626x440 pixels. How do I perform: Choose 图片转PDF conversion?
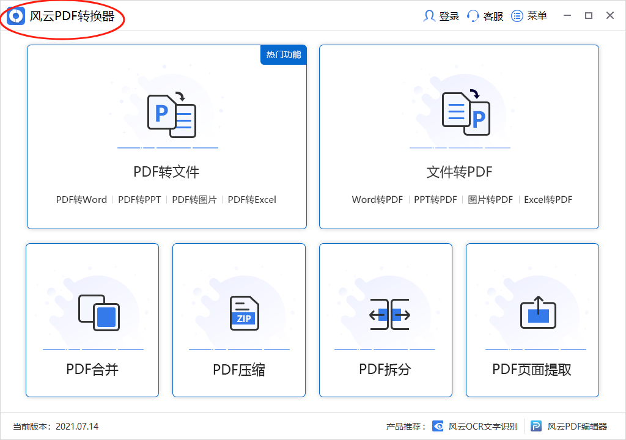(x=490, y=200)
